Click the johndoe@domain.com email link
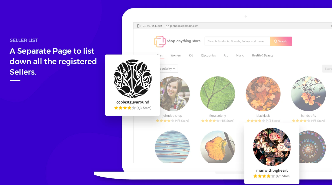The image size is (332, 185). 184,26
